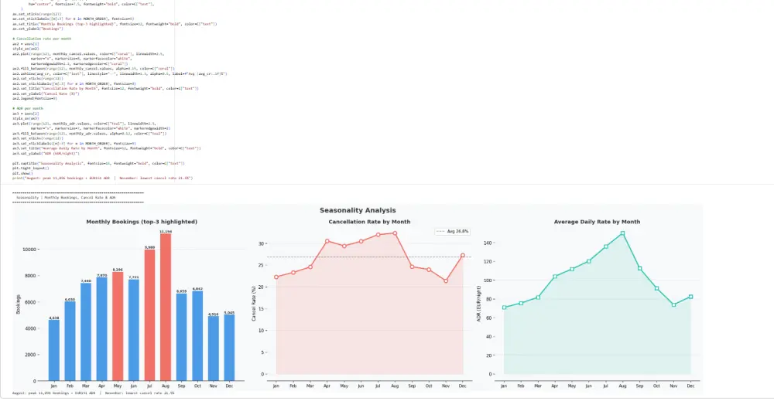The height and width of the screenshot is (401, 774).
Task: Click the 'plt.suptitle' code line
Action: point(98,163)
